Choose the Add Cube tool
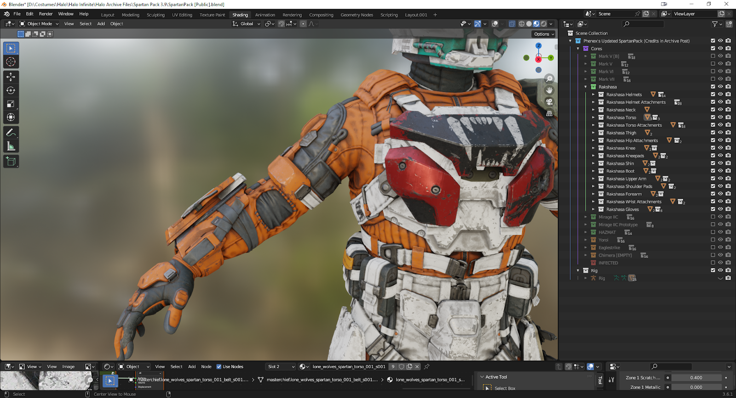 (x=11, y=161)
